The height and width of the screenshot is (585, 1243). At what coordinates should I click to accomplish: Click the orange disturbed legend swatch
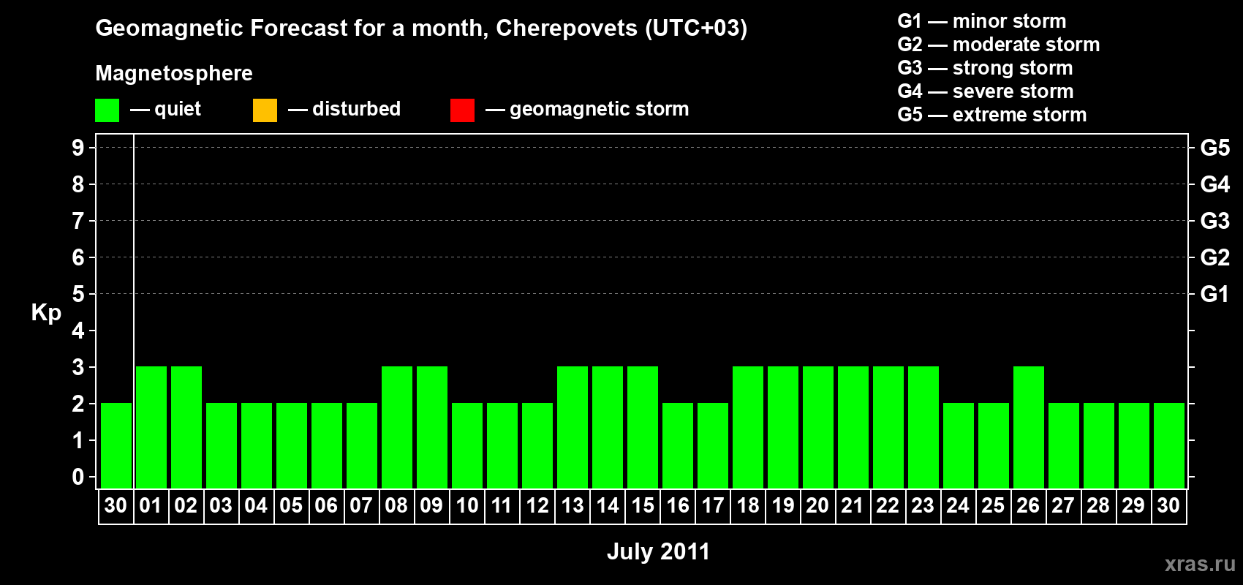coord(265,110)
